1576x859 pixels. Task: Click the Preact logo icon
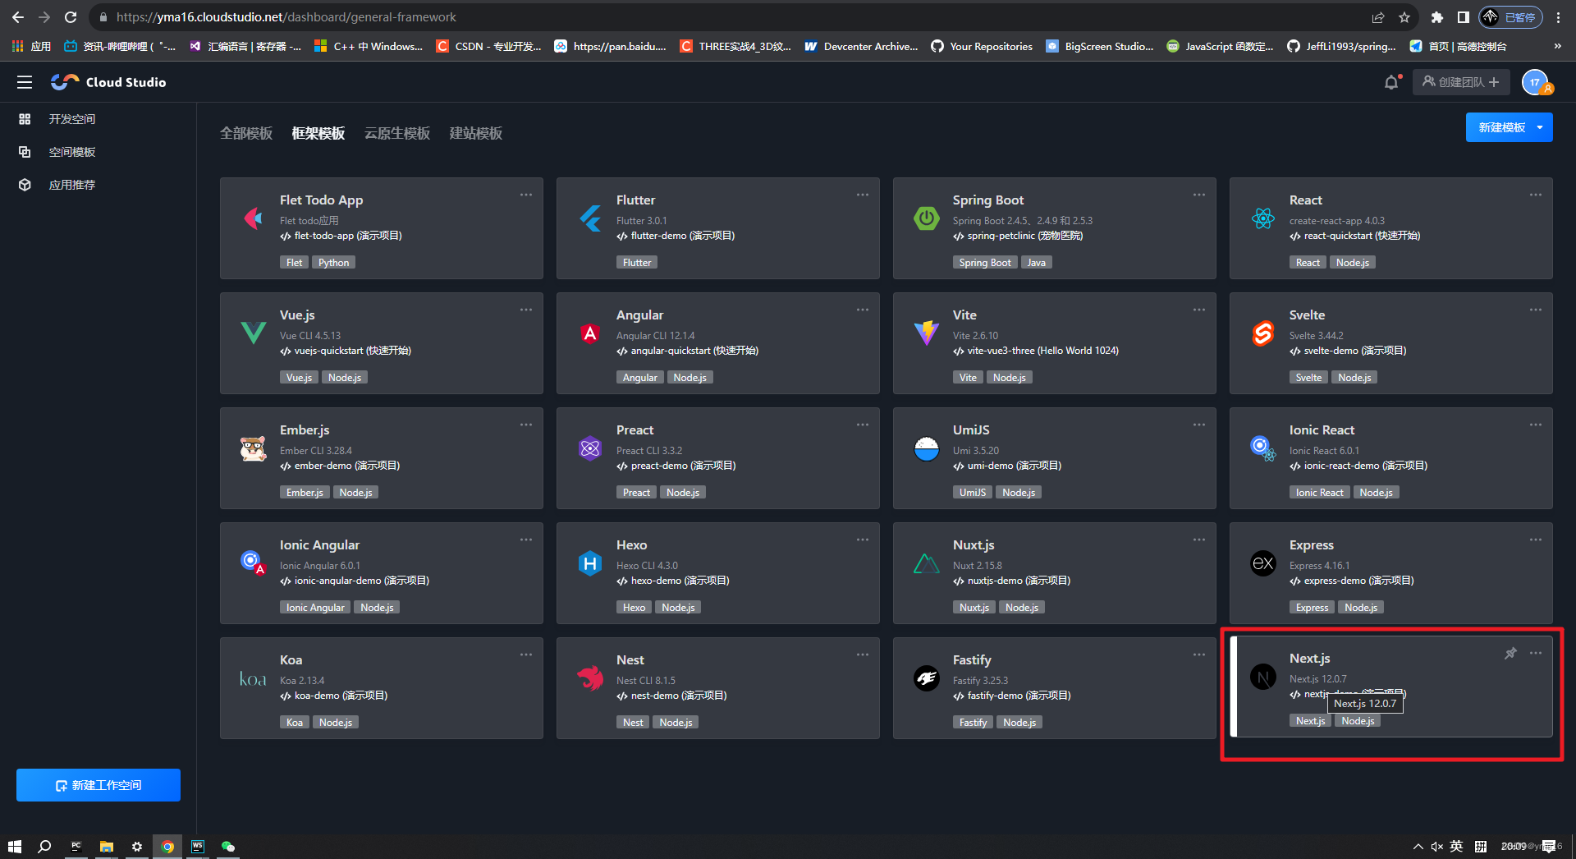tap(590, 448)
